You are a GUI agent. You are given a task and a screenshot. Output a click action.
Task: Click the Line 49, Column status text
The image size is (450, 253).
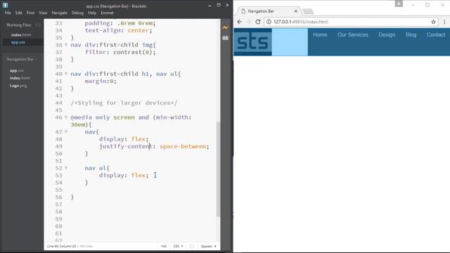pyautogui.click(x=62, y=246)
